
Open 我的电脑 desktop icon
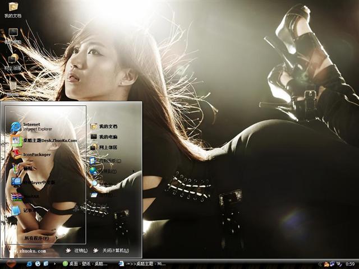click(x=13, y=35)
